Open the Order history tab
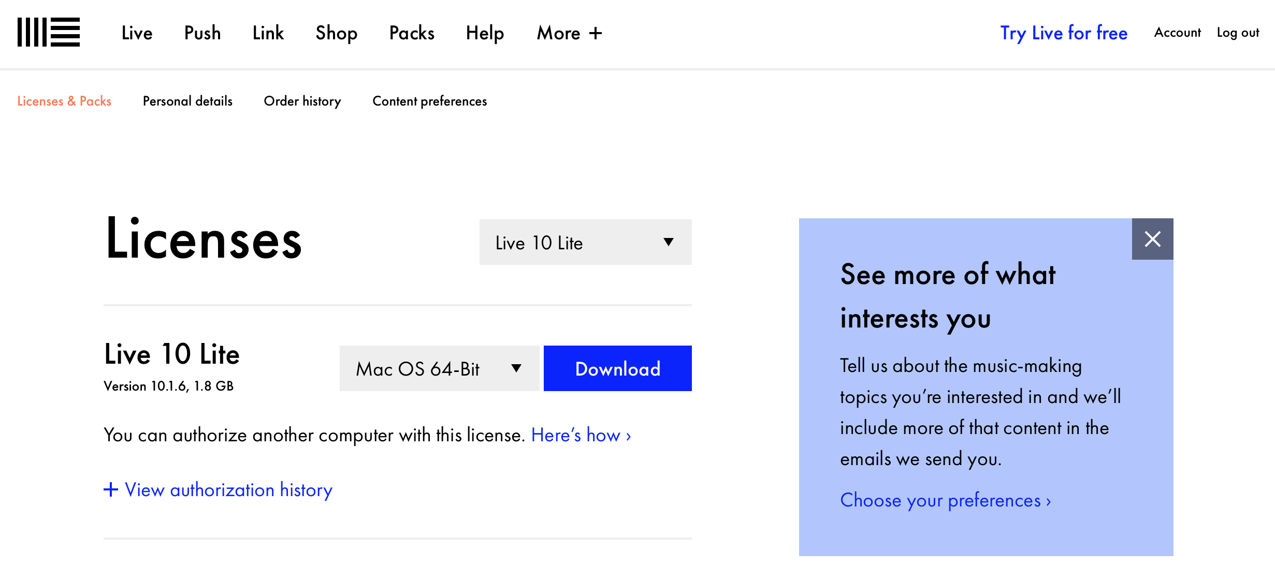The height and width of the screenshot is (567, 1275). [302, 101]
